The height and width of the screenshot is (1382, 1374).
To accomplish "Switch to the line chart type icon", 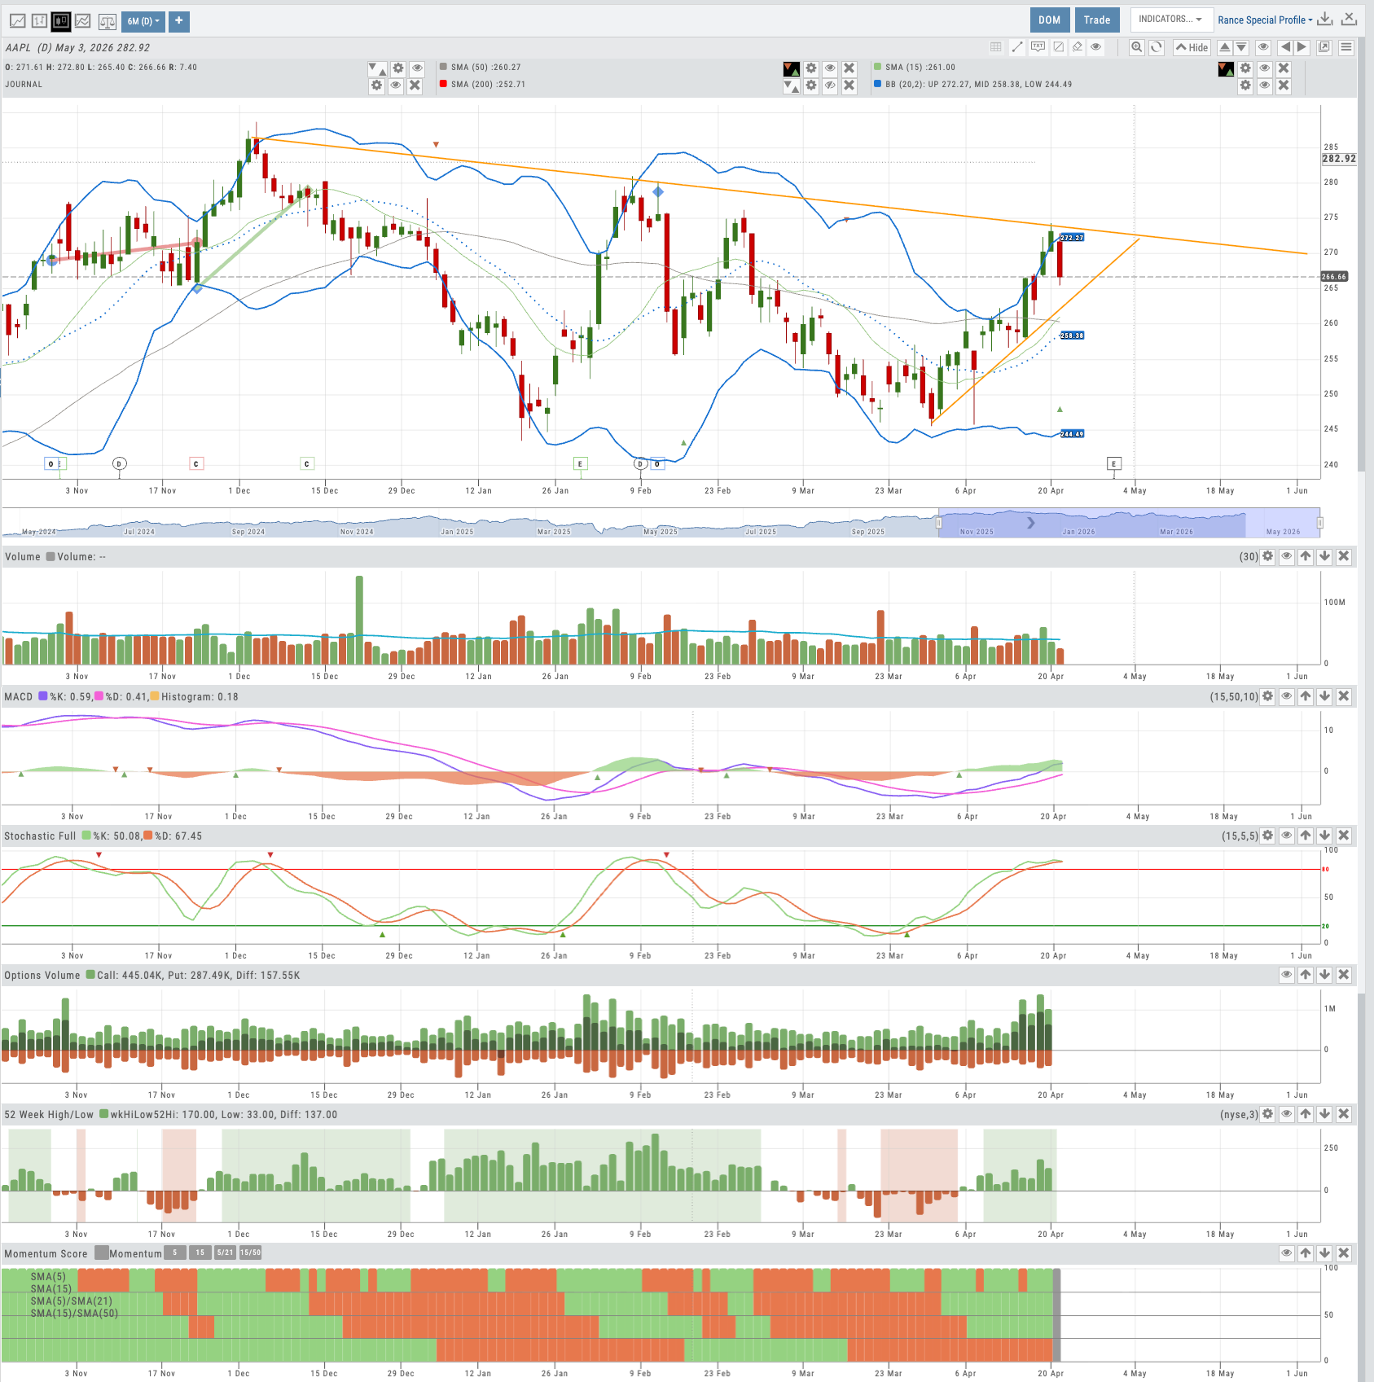I will pyautogui.click(x=17, y=20).
